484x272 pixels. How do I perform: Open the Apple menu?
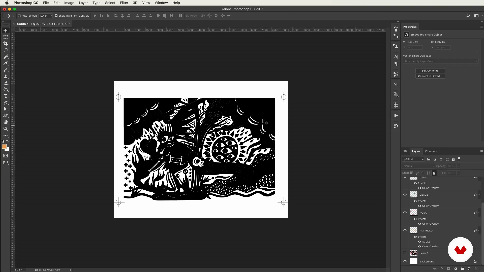[x=7, y=3]
